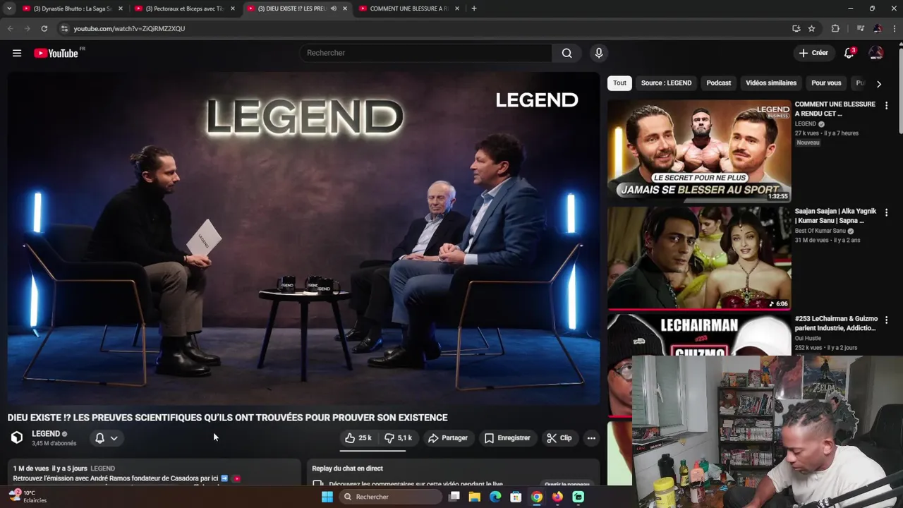Open thumbnail of JAMAIS SE BLESSER AU SPORT video
This screenshot has width=903, height=508.
pyautogui.click(x=699, y=150)
